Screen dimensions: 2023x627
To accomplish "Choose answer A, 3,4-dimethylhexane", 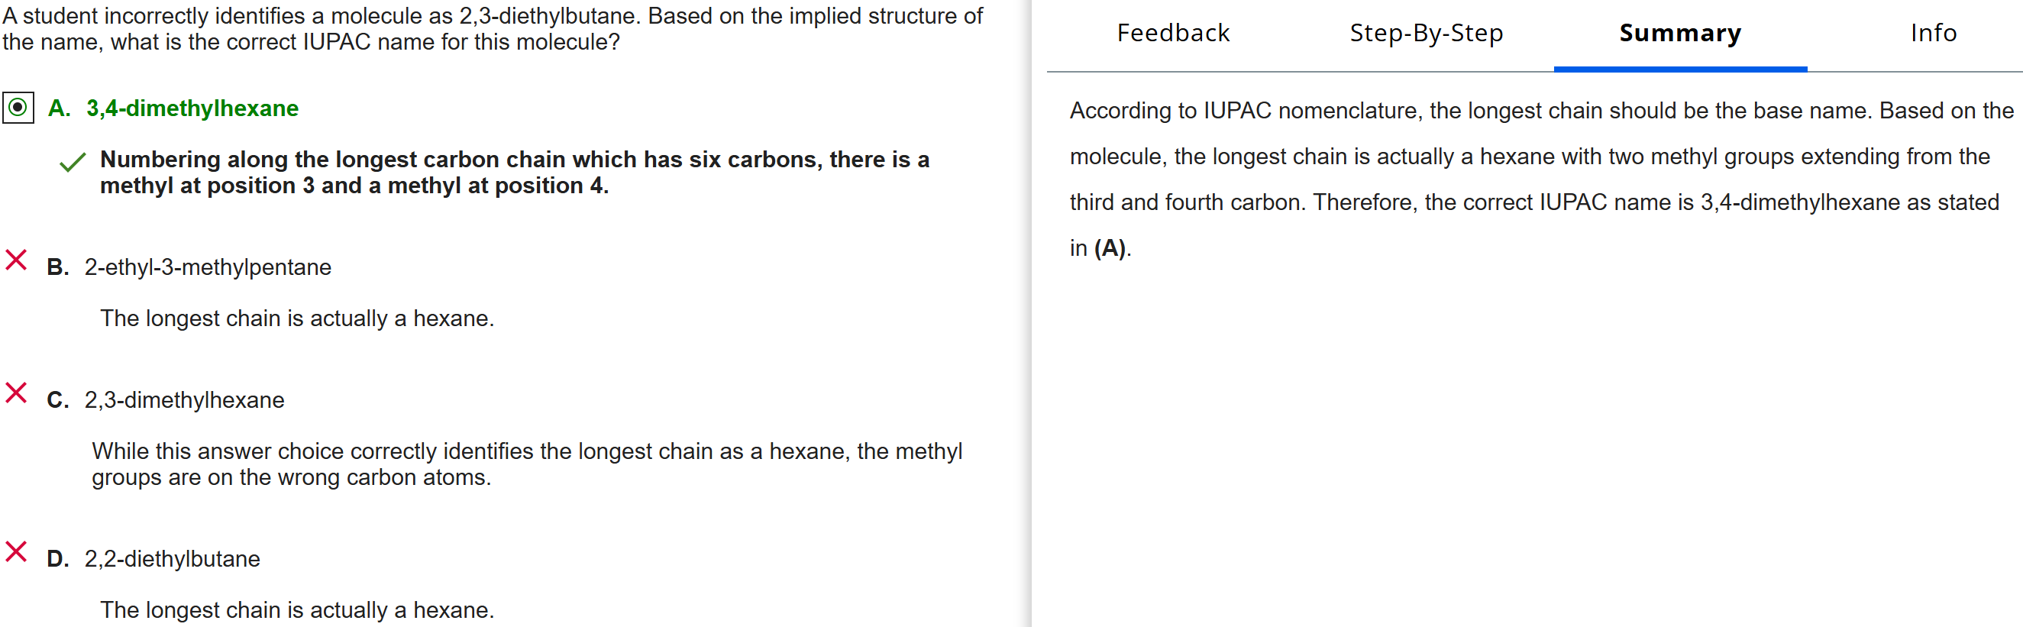I will pyautogui.click(x=192, y=108).
